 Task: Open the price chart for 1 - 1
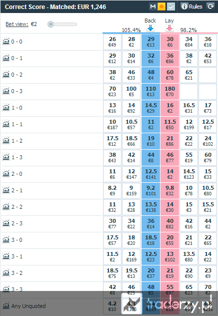[x=6, y=124]
